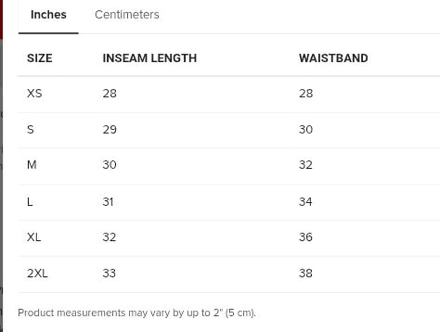Click waistband value 36 for size XL
Image resolution: width=440 pixels, height=332 pixels.
[x=305, y=237]
